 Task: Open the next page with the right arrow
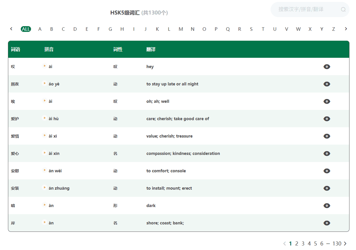(x=345, y=243)
